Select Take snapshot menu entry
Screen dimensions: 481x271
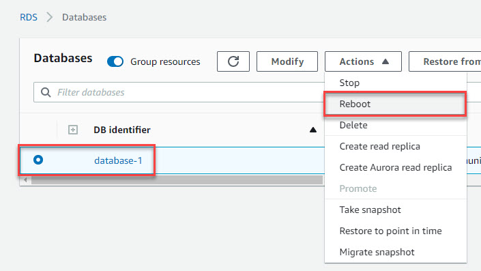(x=396, y=210)
